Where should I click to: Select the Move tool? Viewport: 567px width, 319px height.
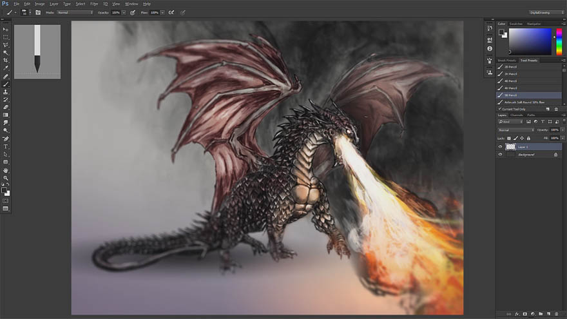(5, 29)
